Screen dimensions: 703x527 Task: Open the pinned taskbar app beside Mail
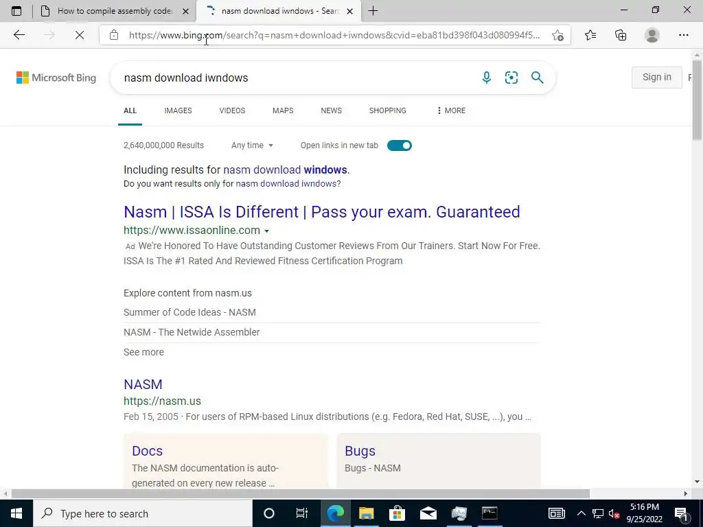[x=459, y=513]
